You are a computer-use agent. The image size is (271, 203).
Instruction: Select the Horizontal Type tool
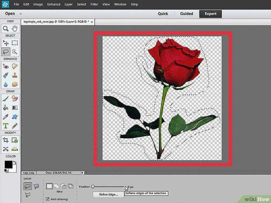[x=6, y=126]
